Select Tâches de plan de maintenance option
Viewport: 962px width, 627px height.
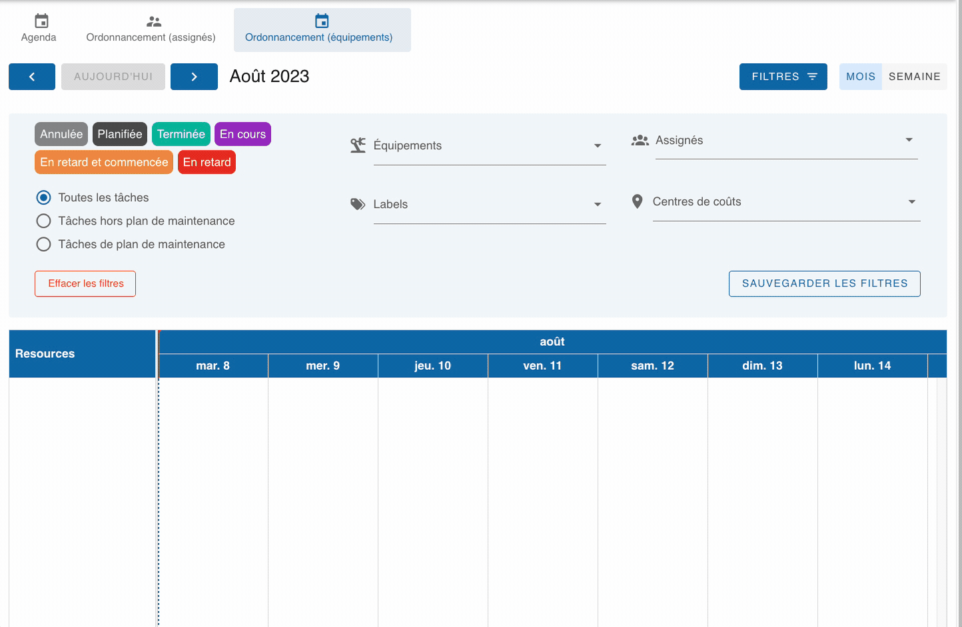coord(44,244)
